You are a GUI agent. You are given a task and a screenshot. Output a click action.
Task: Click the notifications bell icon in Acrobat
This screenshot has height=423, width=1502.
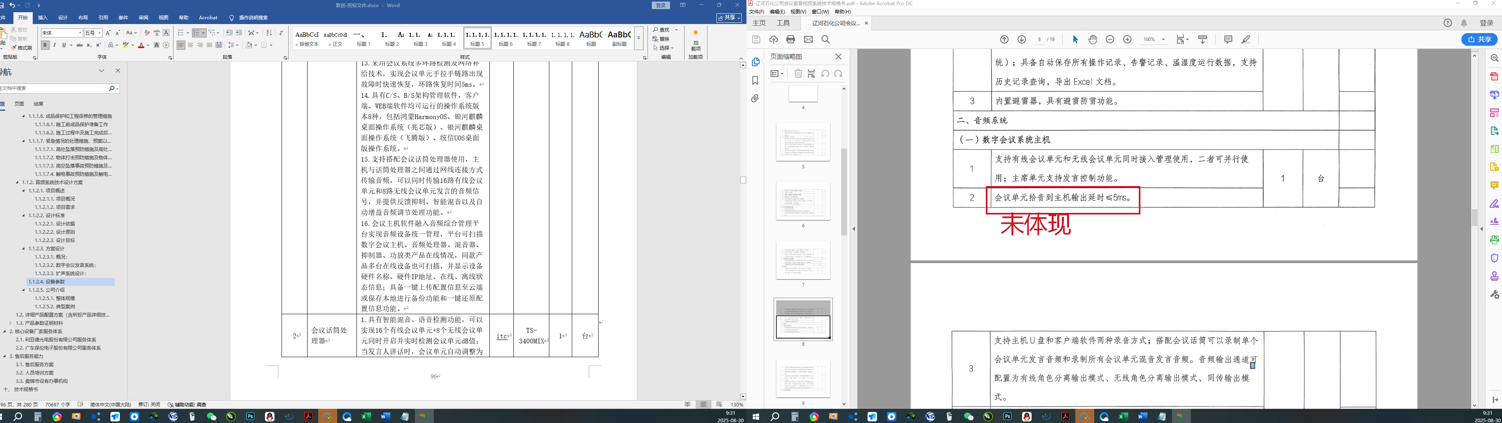(x=1464, y=23)
